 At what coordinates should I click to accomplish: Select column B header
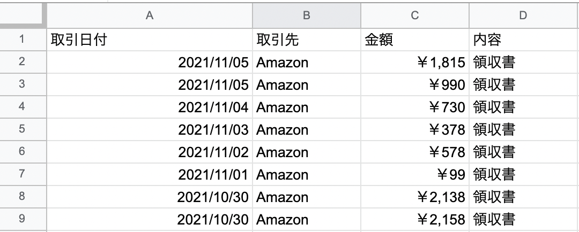[x=307, y=16]
